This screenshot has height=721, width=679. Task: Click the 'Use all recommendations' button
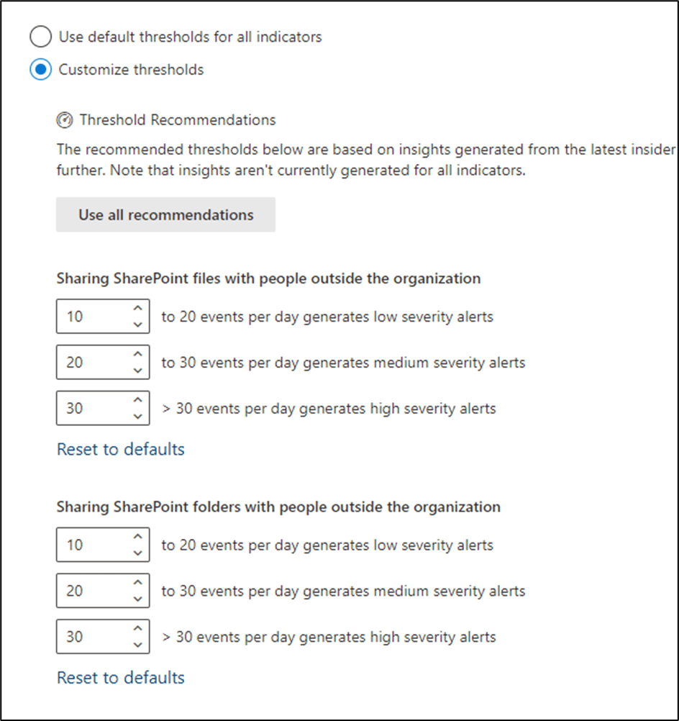(165, 214)
